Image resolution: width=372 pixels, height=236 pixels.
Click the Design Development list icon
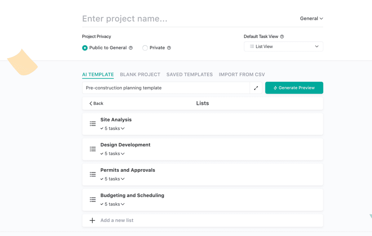(93, 149)
